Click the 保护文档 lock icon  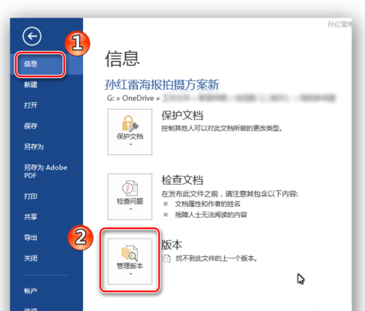pyautogui.click(x=130, y=123)
